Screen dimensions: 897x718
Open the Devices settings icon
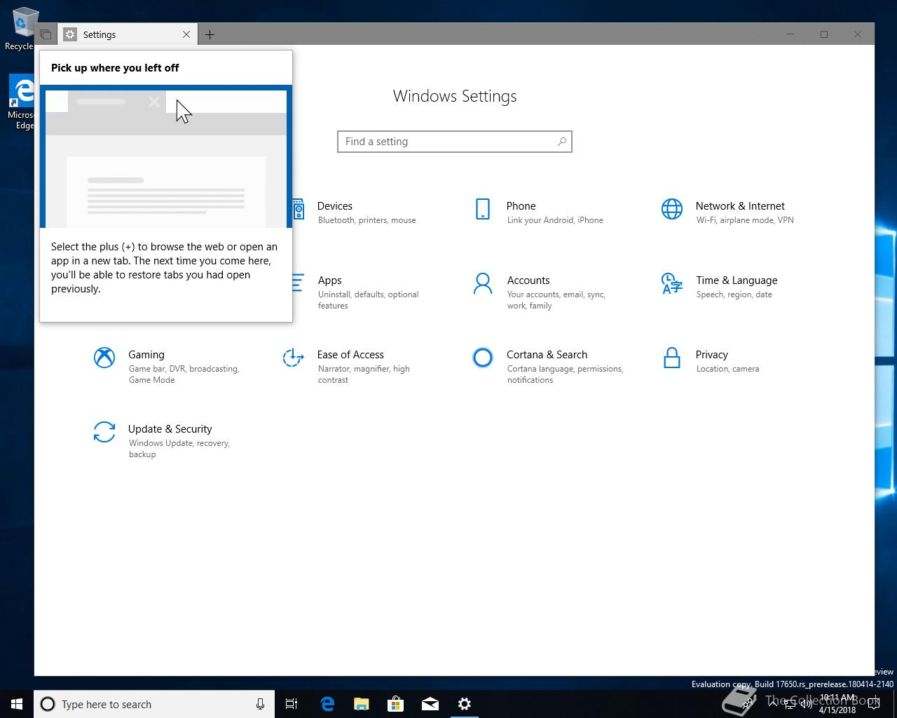[x=299, y=209]
